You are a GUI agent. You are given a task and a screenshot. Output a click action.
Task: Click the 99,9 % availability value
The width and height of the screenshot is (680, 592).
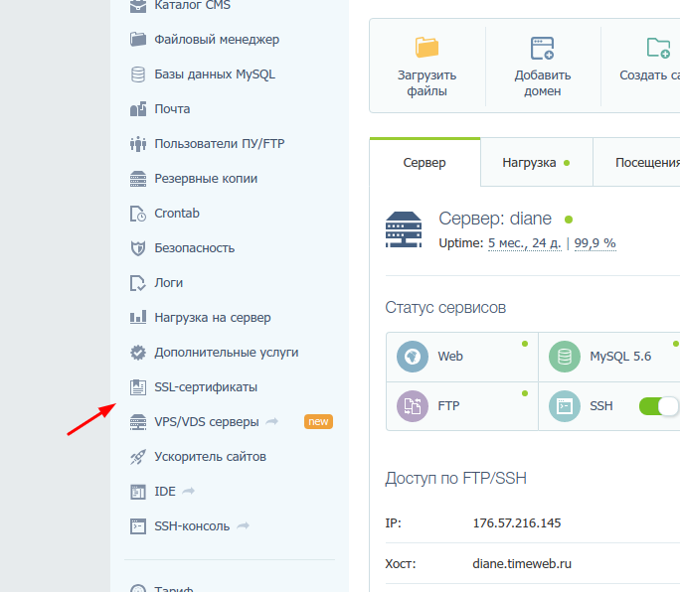pos(595,243)
